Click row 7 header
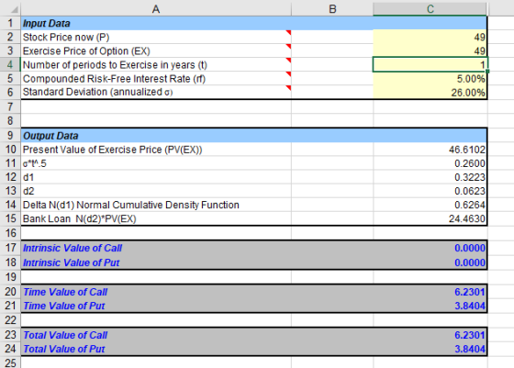The image size is (514, 368). coord(10,106)
